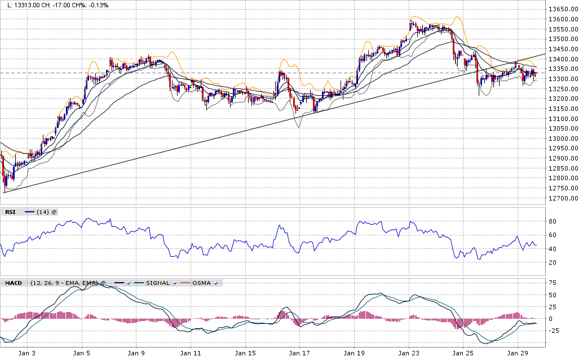Select the pink OSMA color swatch

click(x=185, y=283)
